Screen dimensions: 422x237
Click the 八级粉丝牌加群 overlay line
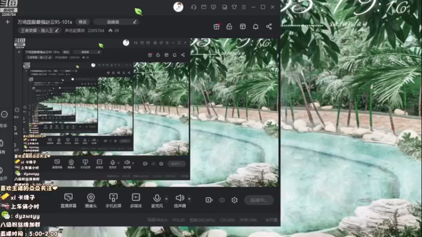point(20,224)
